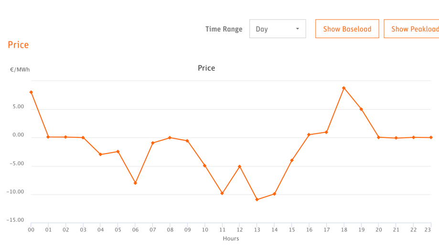Select the marker at hour 15

pos(292,160)
